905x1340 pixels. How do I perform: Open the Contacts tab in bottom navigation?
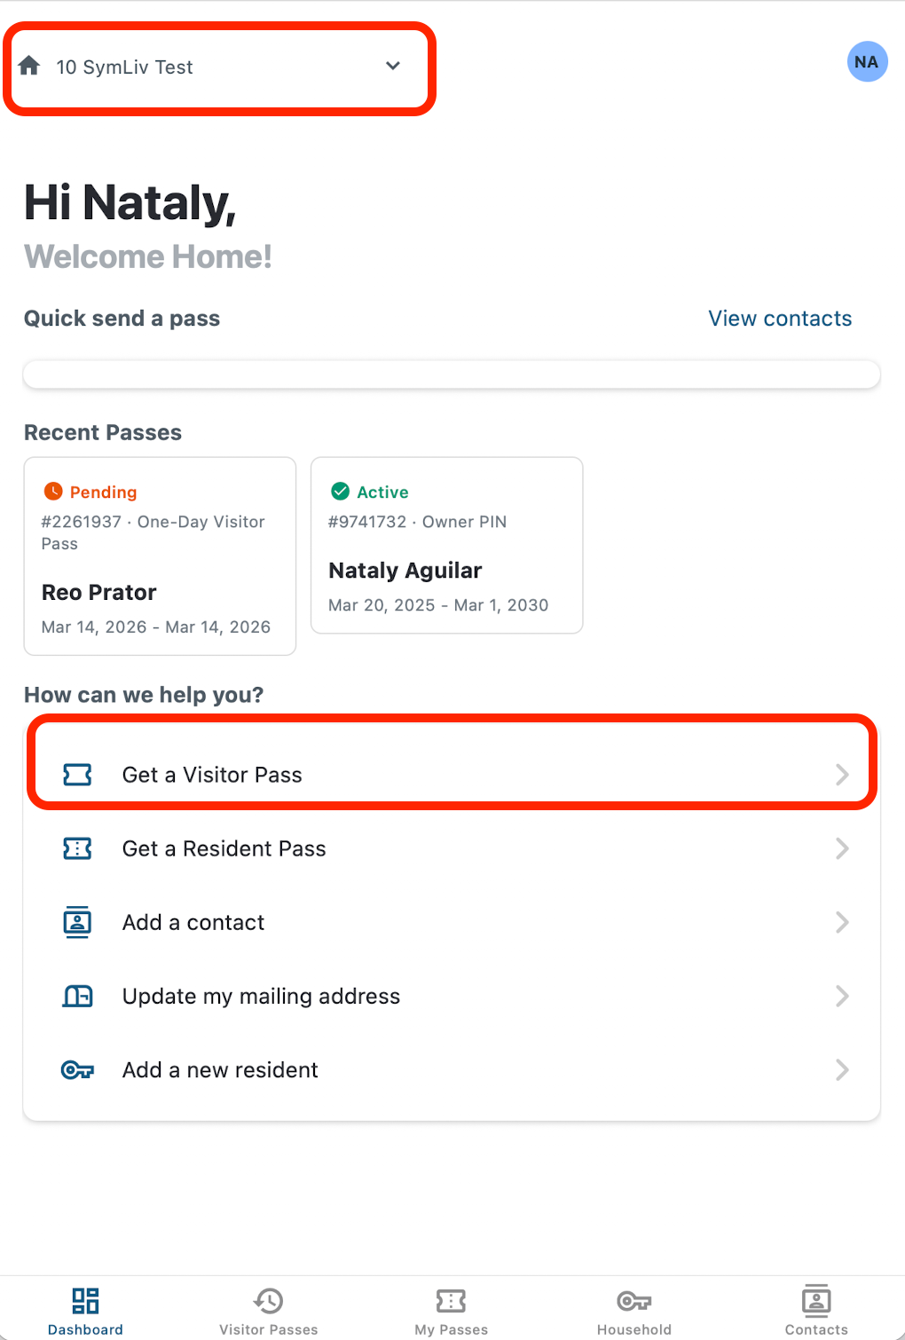pos(816,1311)
